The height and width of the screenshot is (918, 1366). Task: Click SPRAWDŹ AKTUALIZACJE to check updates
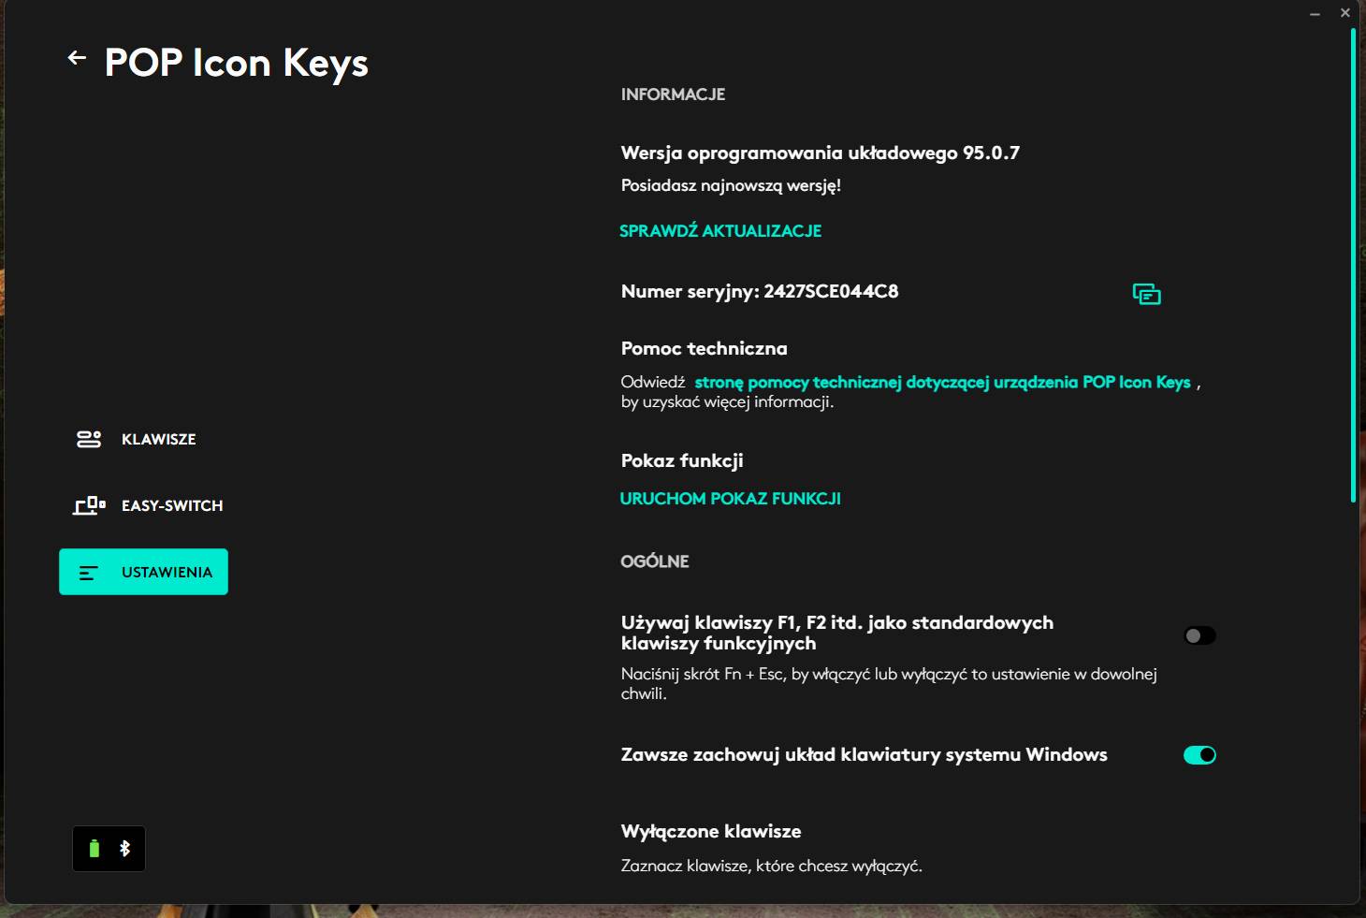(720, 231)
